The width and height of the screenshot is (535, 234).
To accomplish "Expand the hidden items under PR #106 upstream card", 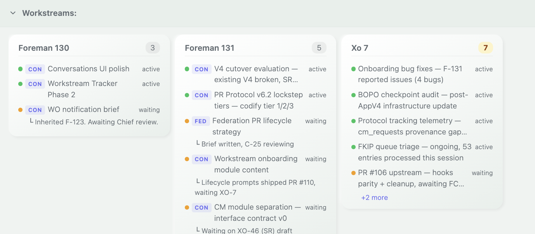I will tap(374, 198).
